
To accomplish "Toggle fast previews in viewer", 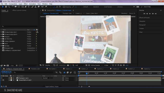I will [x=116, y=65].
